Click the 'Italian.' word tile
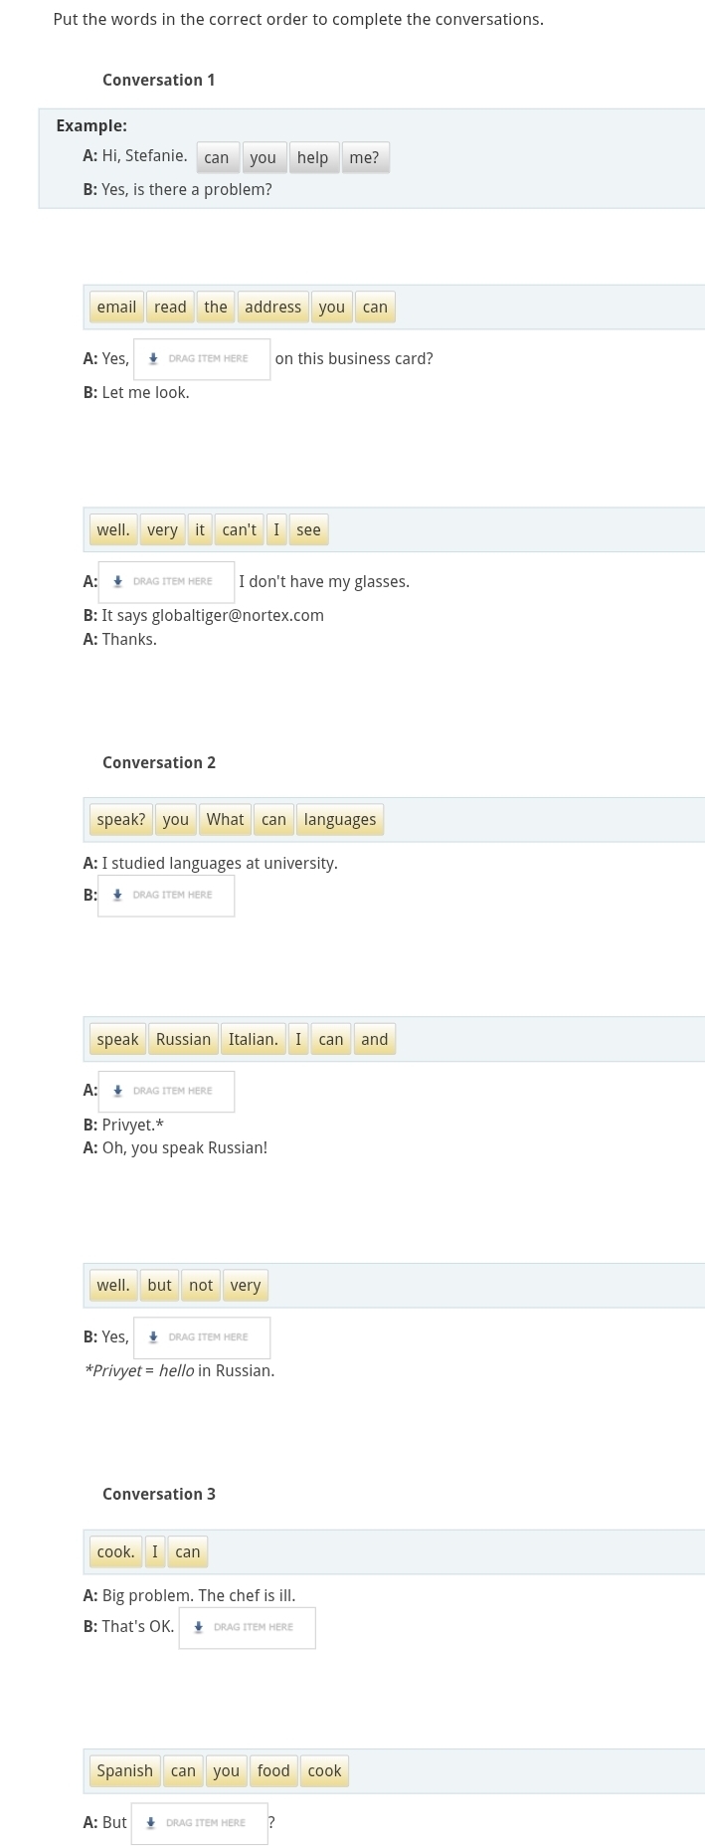The image size is (705, 1846). [253, 1040]
